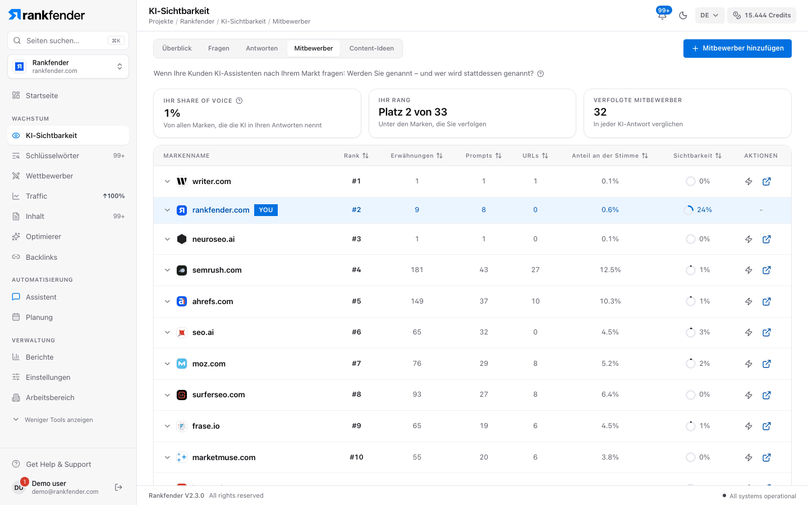This screenshot has width=808, height=505.
Task: Switch to the Content-Ideen tab
Action: pyautogui.click(x=371, y=48)
